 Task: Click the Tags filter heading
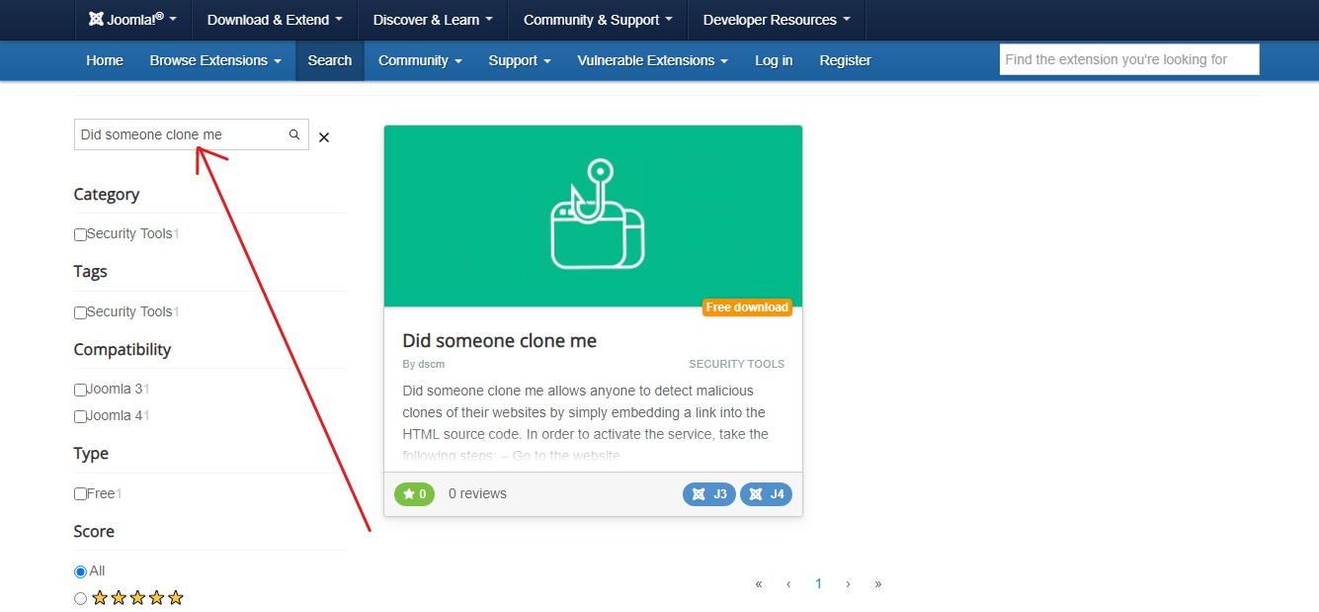(x=91, y=272)
